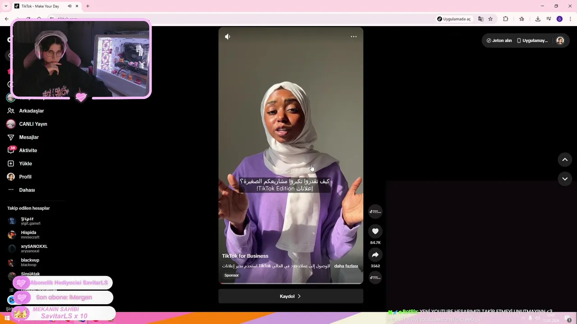Click the 84.7K likes count
This screenshot has height=324, width=577.
click(375, 243)
